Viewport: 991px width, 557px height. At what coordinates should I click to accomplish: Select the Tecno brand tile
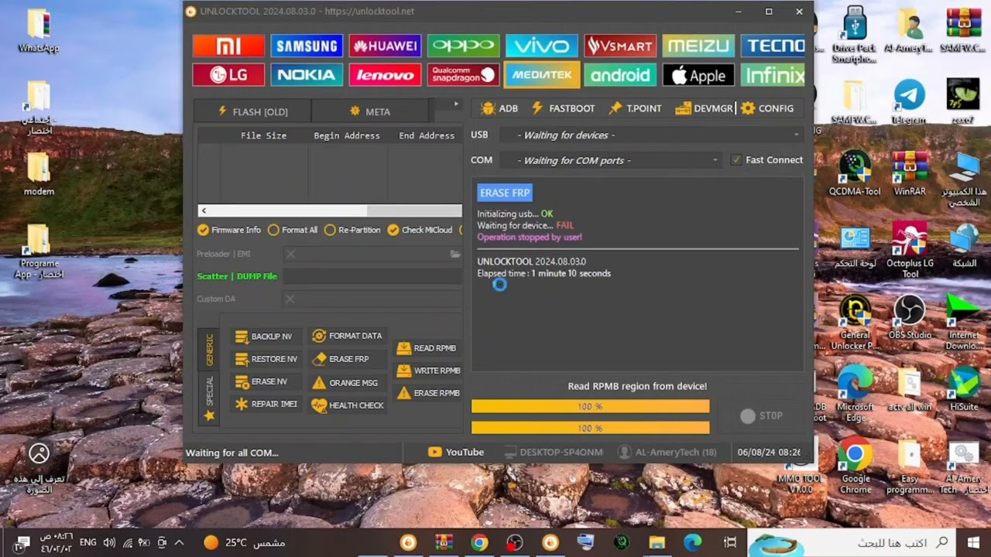click(x=773, y=46)
